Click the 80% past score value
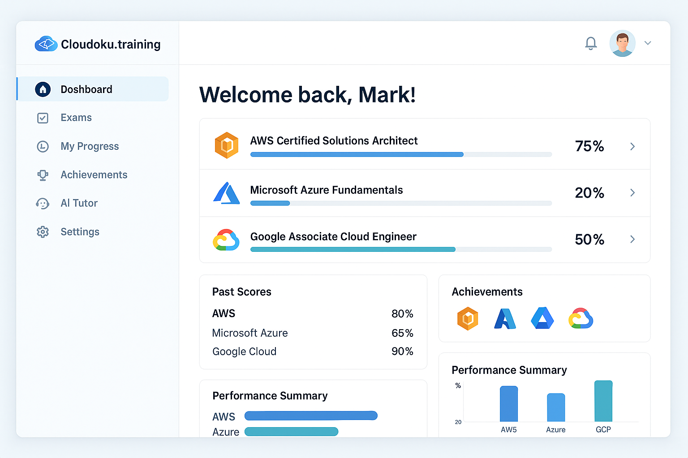688x458 pixels. (x=402, y=314)
